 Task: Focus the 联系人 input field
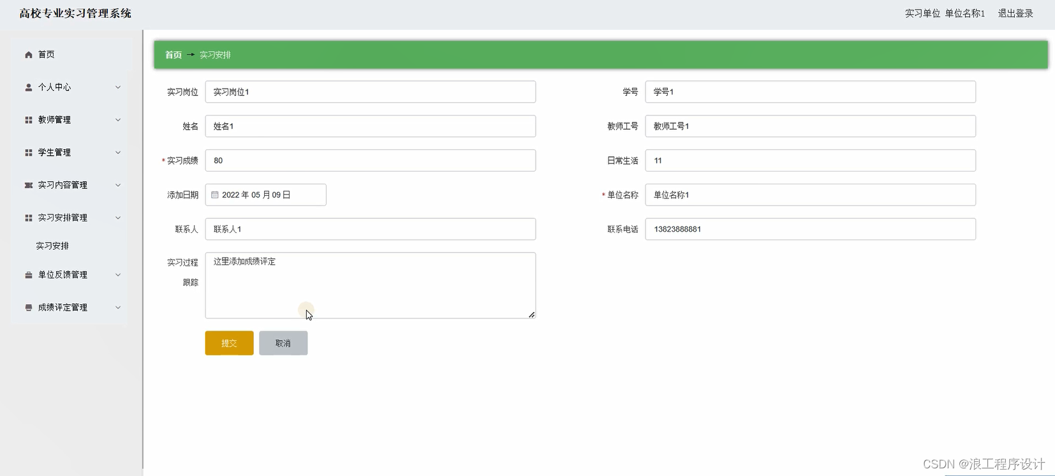tap(370, 229)
